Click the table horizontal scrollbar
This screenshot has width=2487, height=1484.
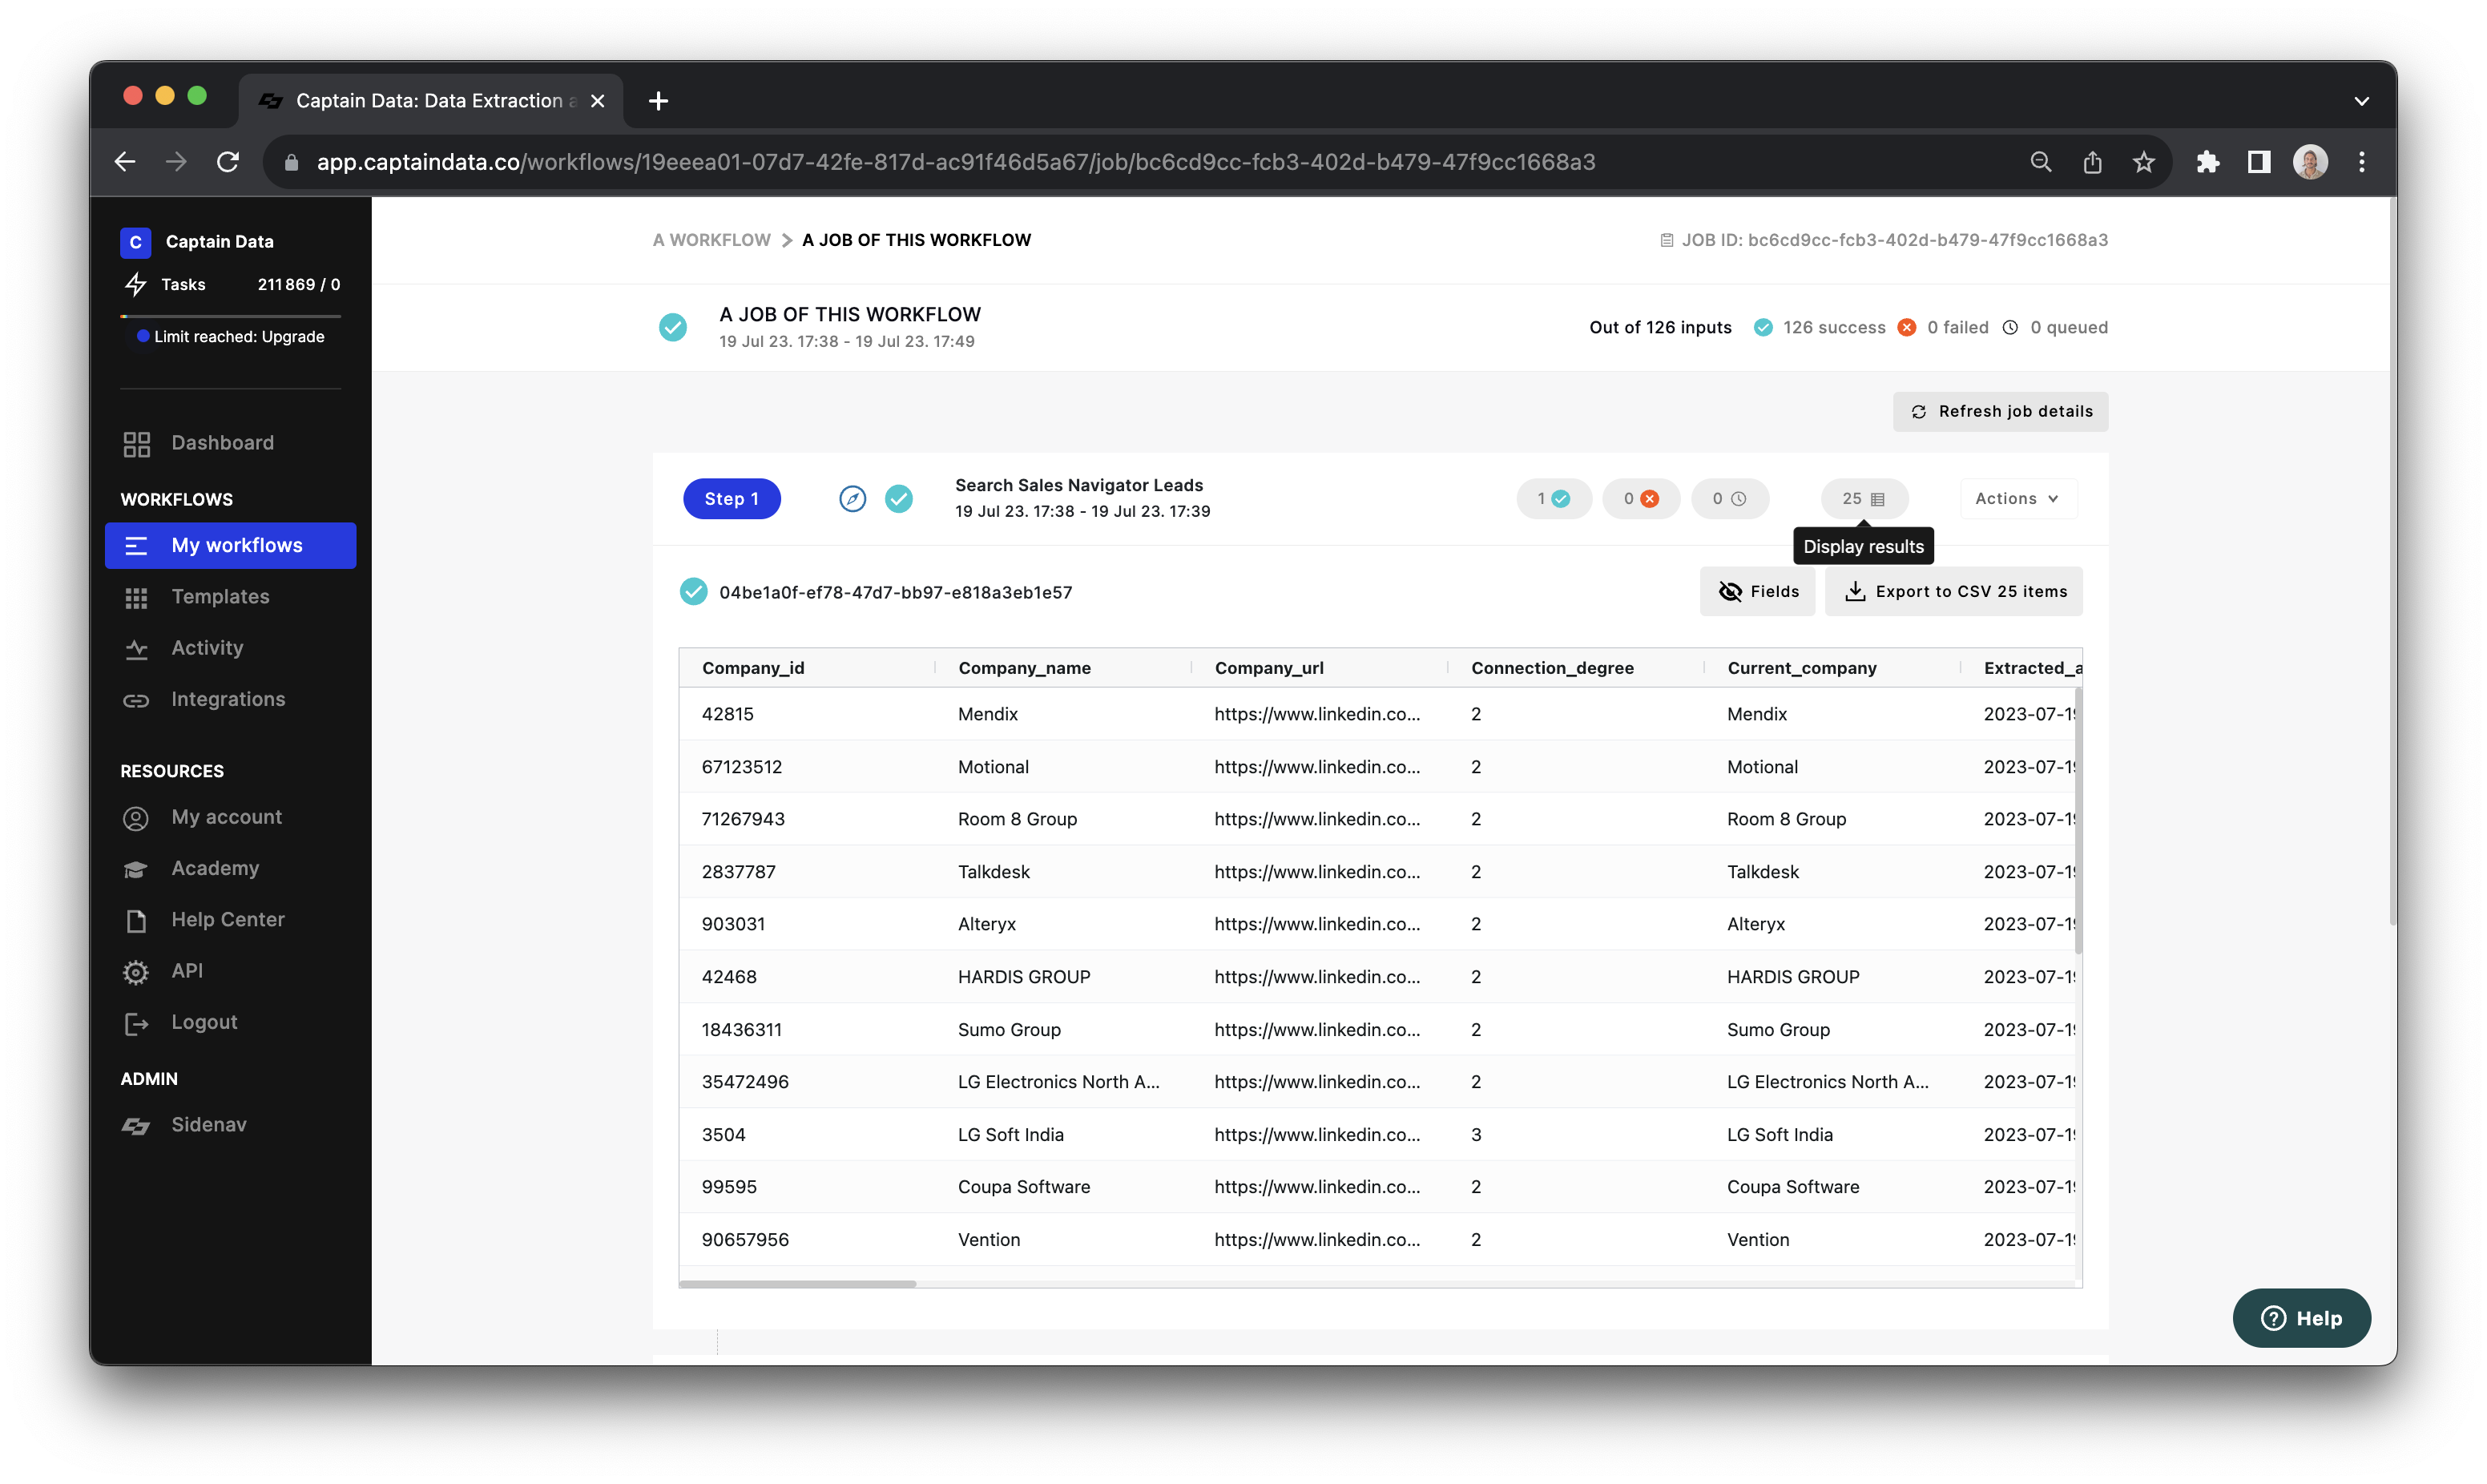(x=798, y=1284)
